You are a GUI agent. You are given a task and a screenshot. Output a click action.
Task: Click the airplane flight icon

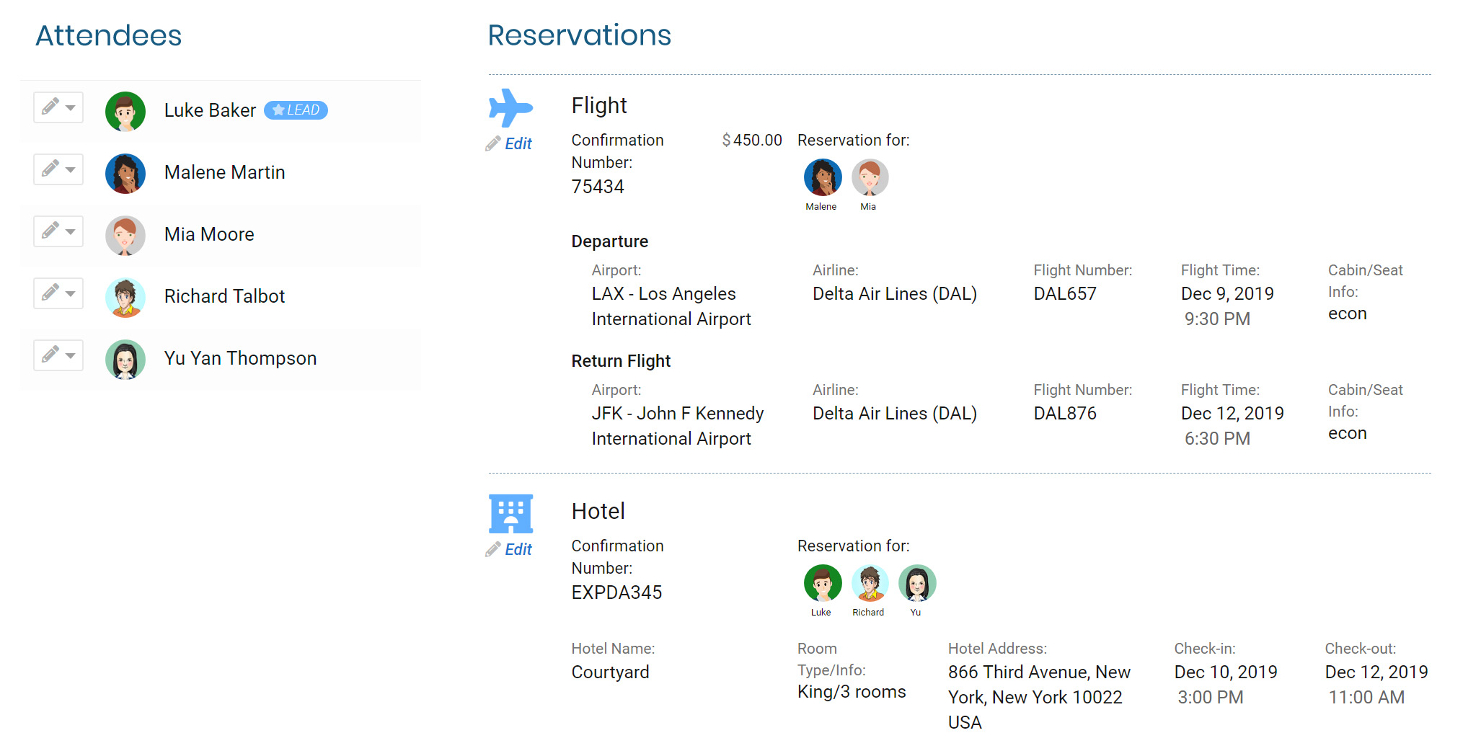pos(510,108)
